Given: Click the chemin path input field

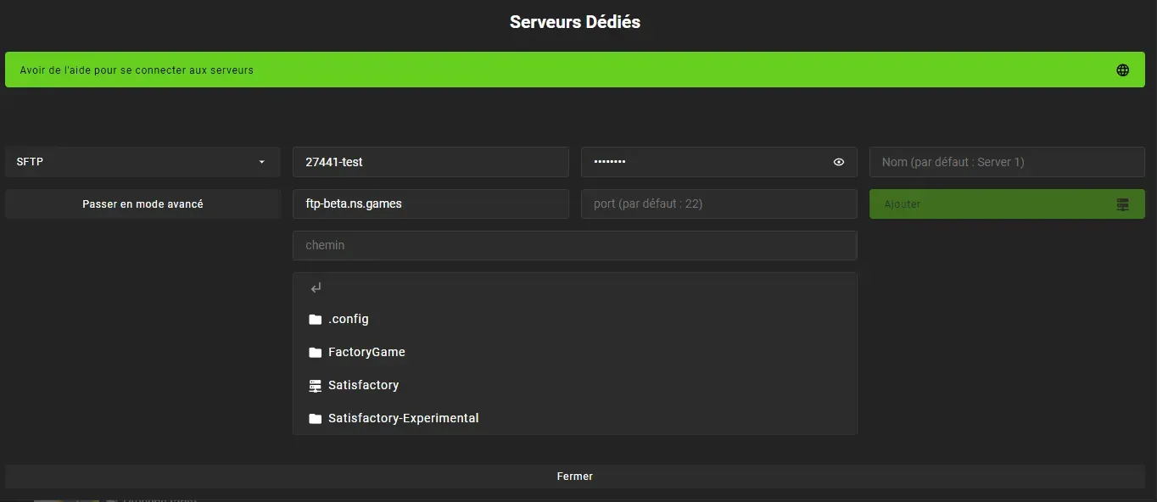Looking at the screenshot, I should (x=575, y=245).
